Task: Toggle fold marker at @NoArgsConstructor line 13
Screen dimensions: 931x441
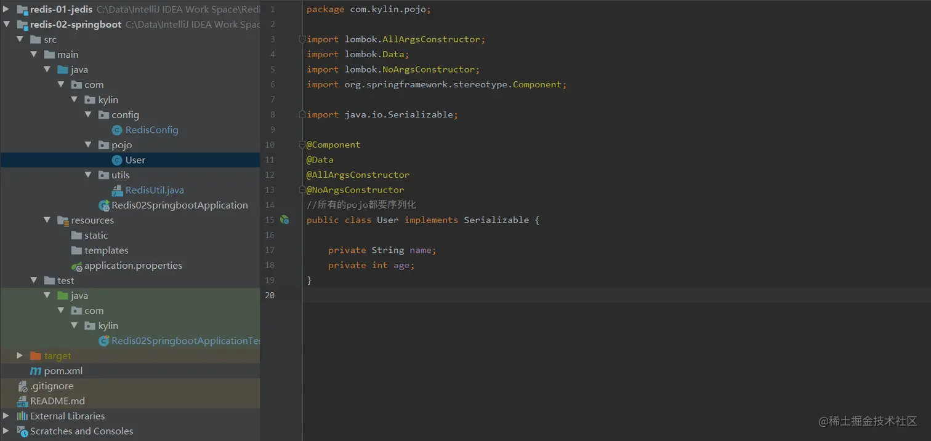Action: [302, 189]
